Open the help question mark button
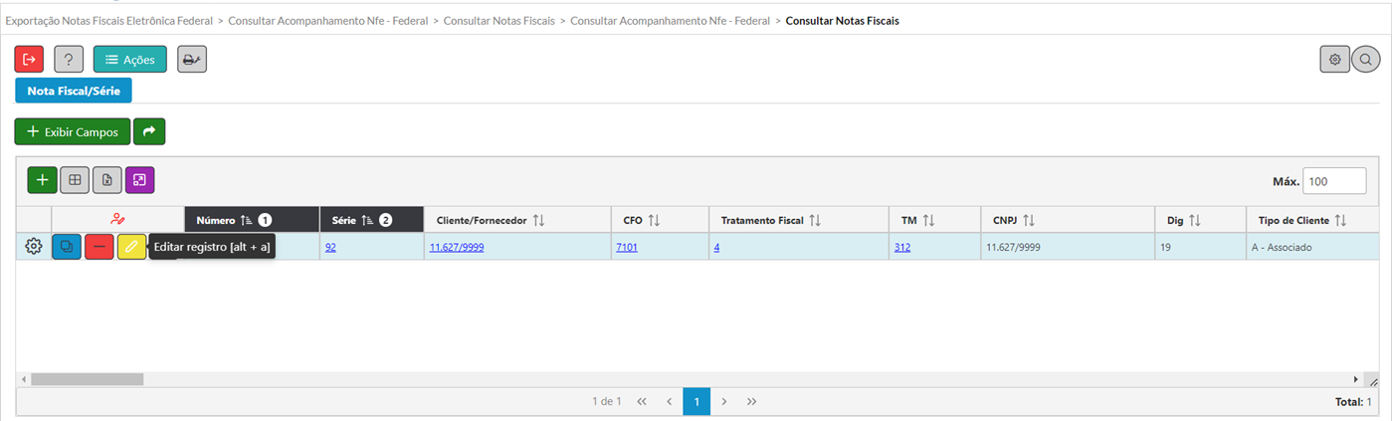 tap(69, 60)
